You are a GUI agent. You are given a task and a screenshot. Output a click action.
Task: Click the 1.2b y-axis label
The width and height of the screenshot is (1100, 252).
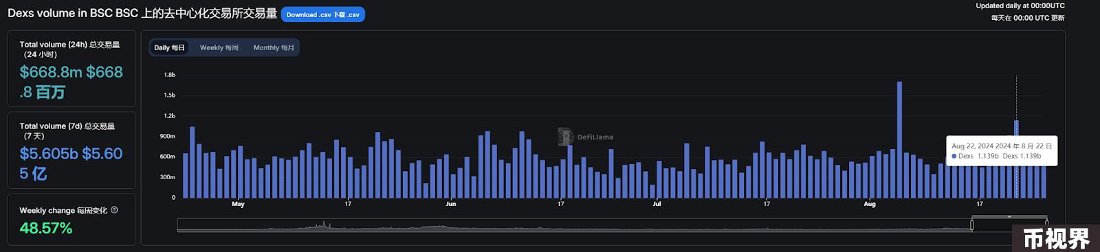coord(169,115)
